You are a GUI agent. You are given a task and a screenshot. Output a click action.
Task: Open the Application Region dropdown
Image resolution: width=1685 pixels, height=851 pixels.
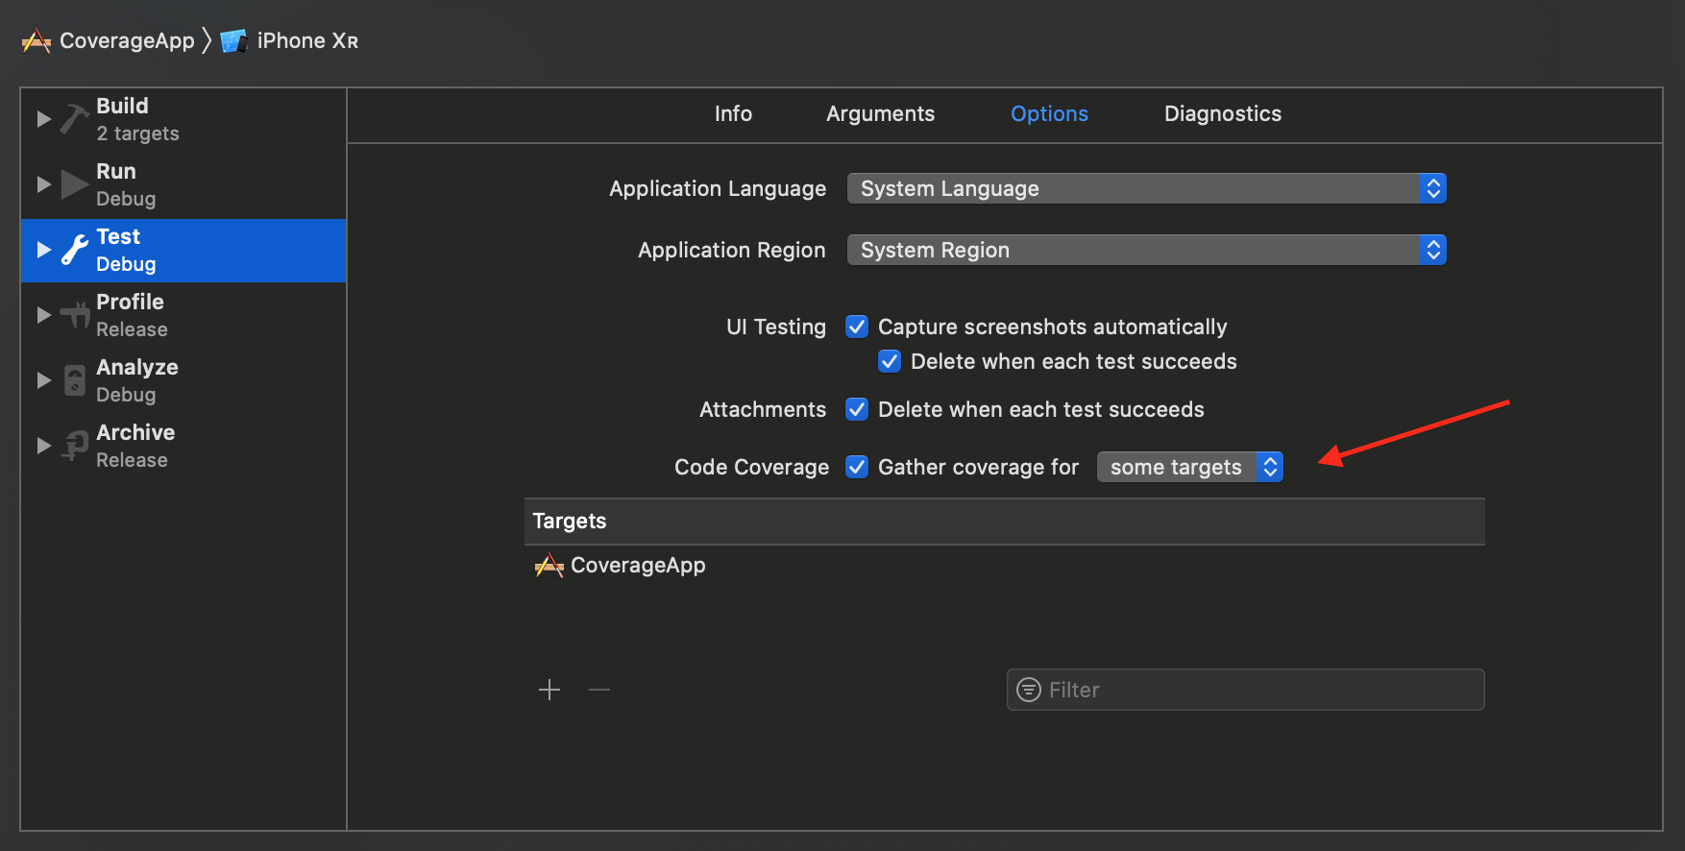coord(1146,250)
